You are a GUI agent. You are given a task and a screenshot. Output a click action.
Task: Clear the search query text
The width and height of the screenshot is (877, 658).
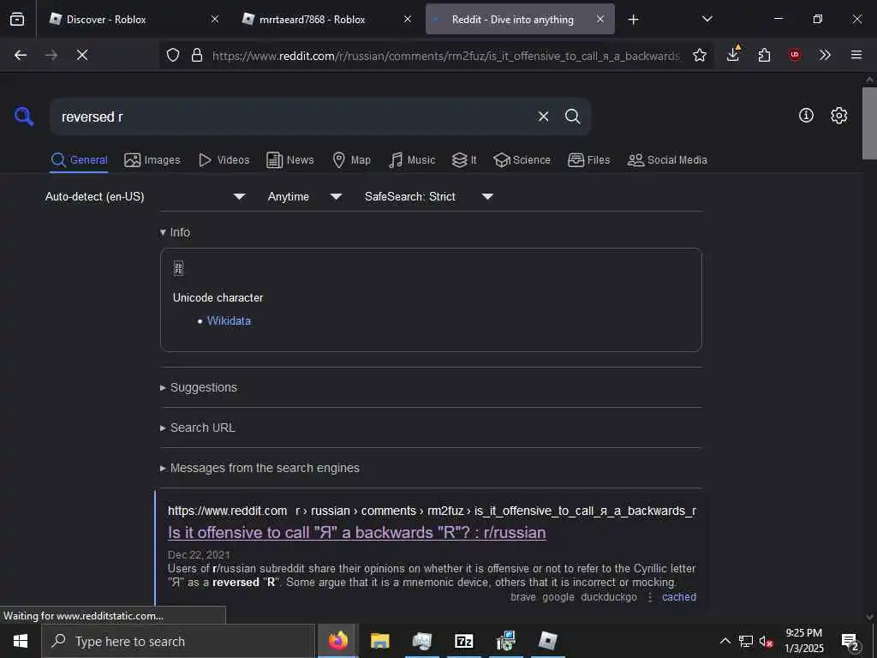click(543, 117)
